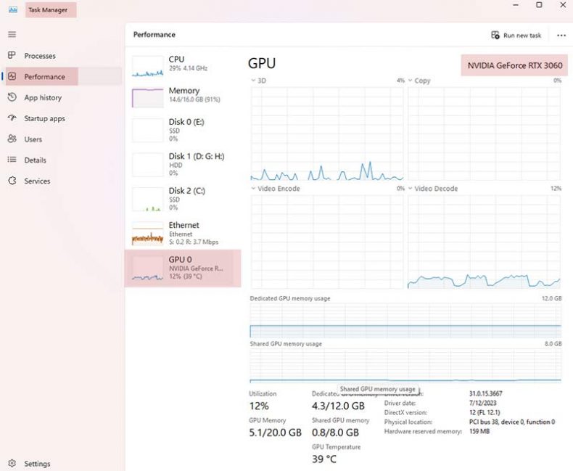Open the Startup apps icon
The height and width of the screenshot is (471, 573).
pyautogui.click(x=12, y=118)
